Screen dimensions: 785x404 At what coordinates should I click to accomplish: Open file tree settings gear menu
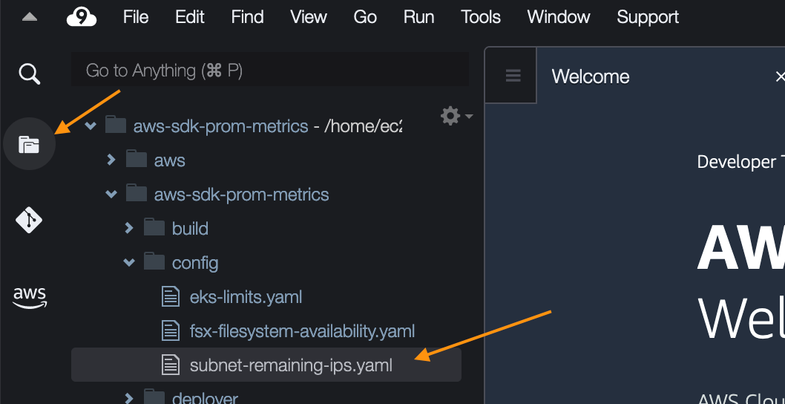[x=456, y=117]
